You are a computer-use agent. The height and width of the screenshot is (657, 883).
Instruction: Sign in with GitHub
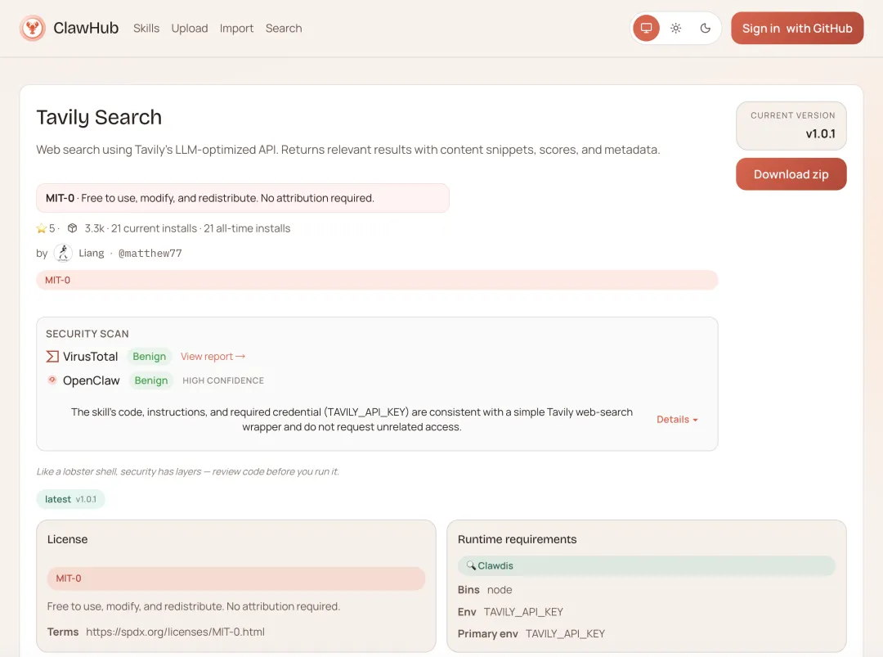point(797,28)
